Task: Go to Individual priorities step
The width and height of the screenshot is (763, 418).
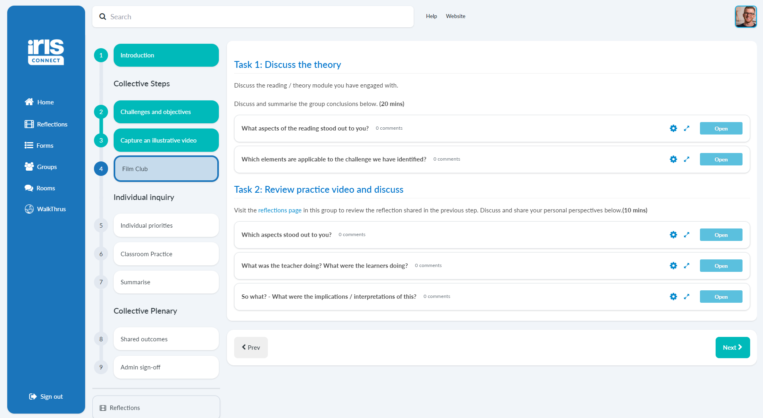Action: pos(166,226)
